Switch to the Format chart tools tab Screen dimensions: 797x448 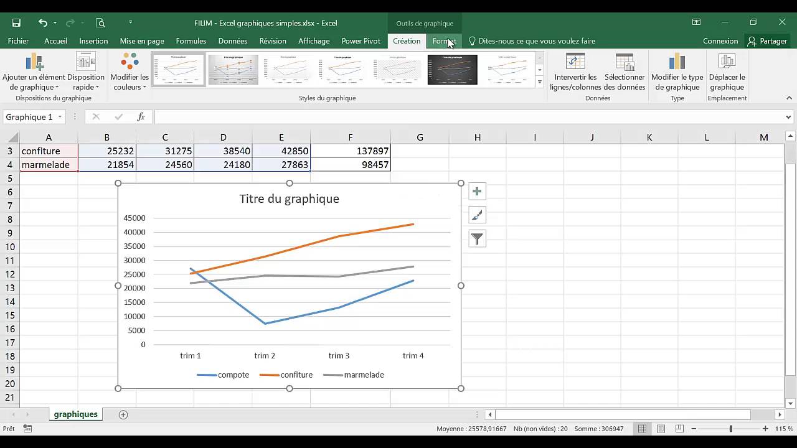[x=444, y=41]
